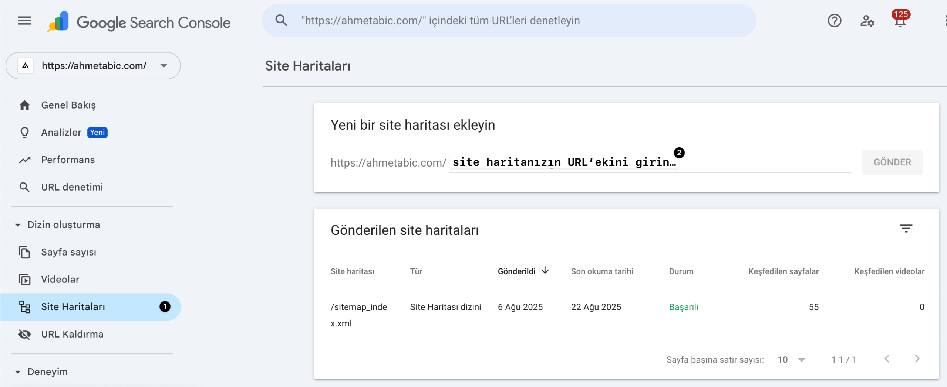Click the Başarılı status text

pos(684,307)
